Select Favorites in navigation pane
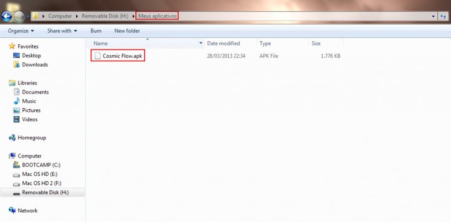 [x=28, y=46]
